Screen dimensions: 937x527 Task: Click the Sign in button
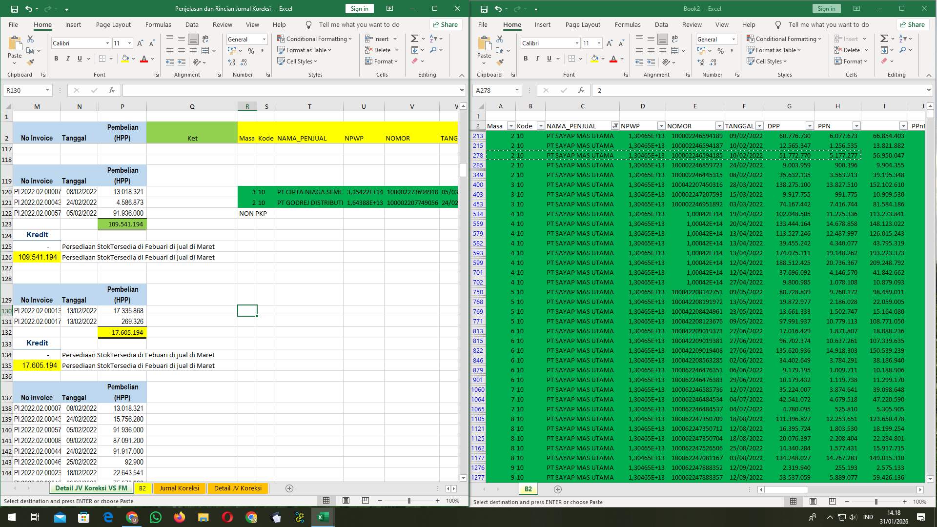359,8
